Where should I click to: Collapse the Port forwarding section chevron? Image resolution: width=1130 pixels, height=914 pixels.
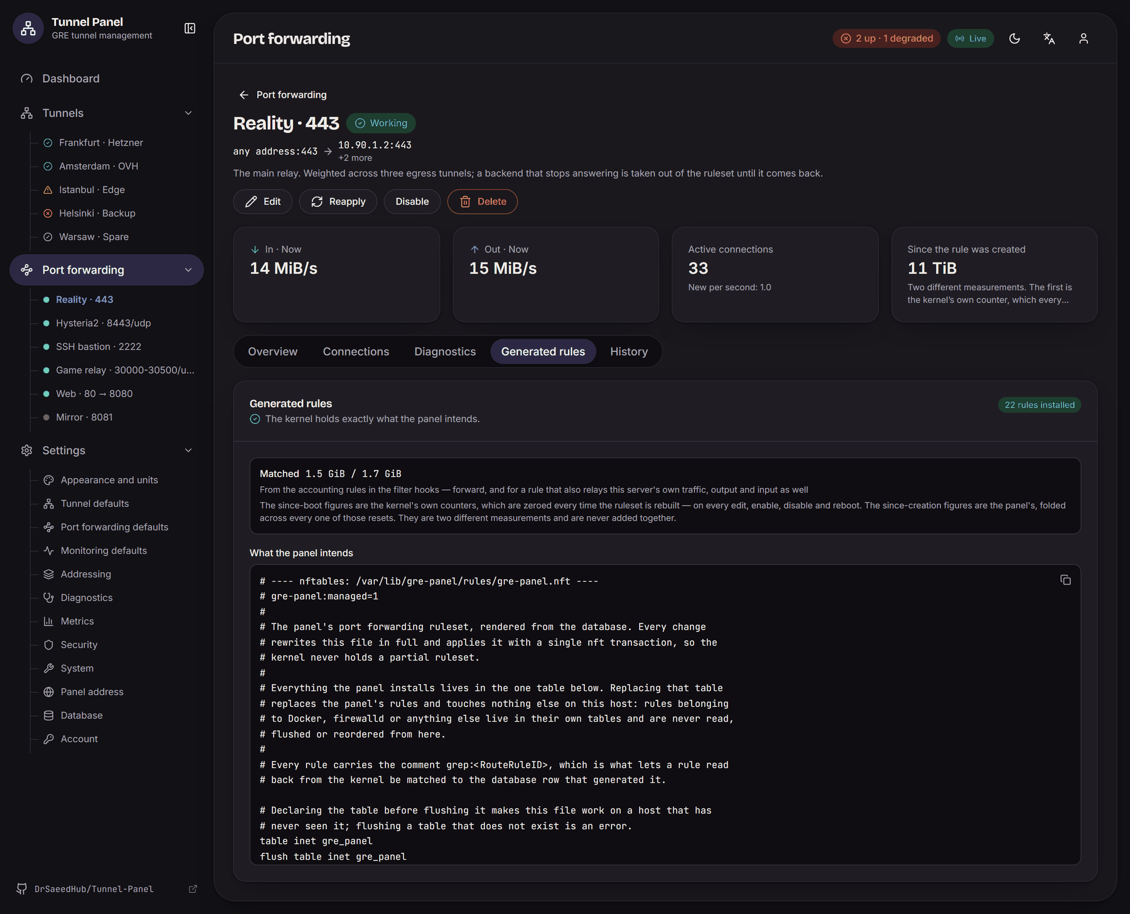[188, 270]
